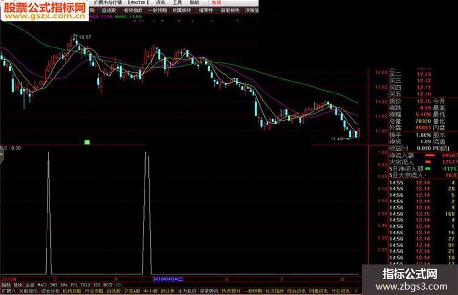Open the 综合资讯 bottom tab
458x295 pixels.
(x=297, y=291)
